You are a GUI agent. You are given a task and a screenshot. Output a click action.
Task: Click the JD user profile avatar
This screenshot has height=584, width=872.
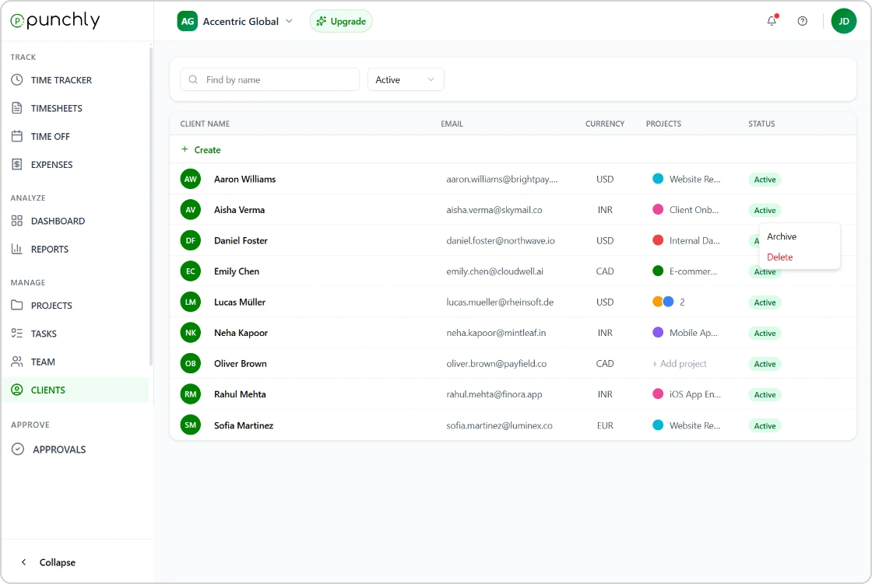pyautogui.click(x=843, y=21)
